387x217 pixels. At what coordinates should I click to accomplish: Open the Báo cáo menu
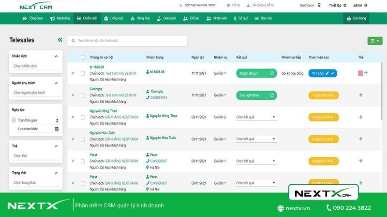click(263, 18)
